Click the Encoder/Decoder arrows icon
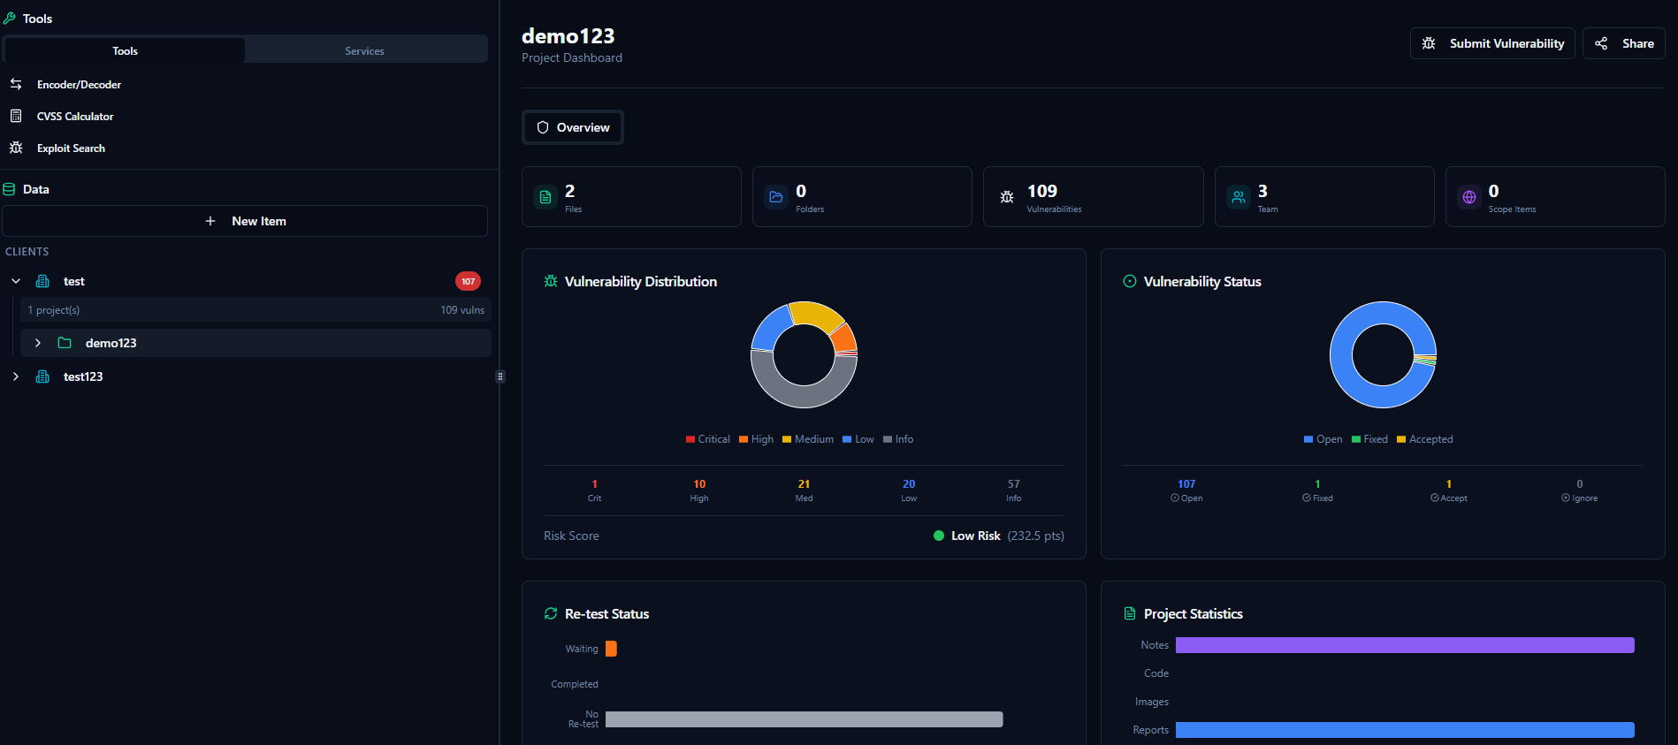The height and width of the screenshot is (745, 1678). [16, 84]
